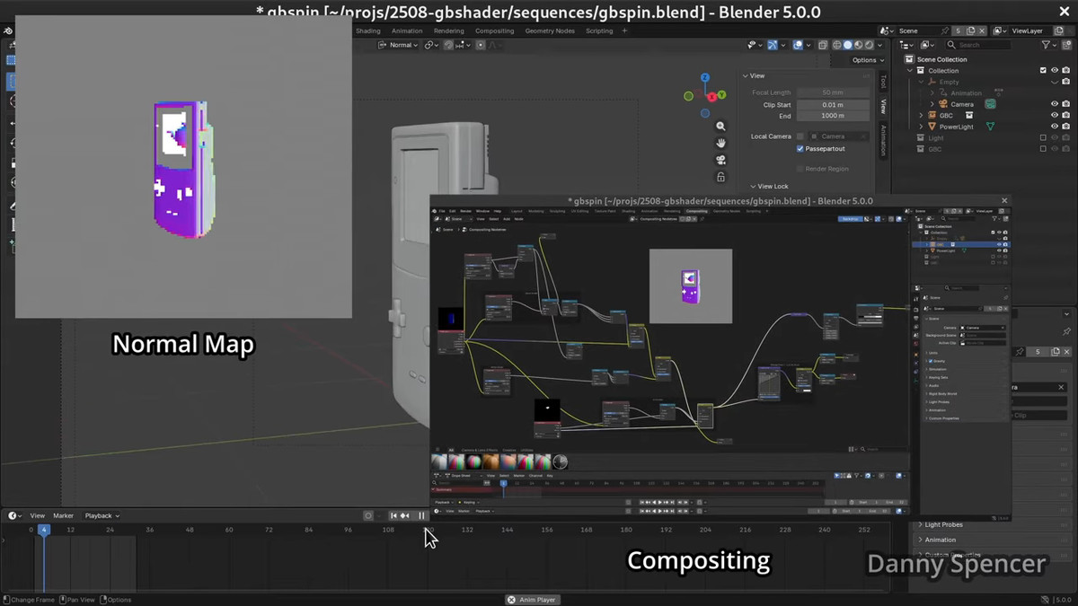Hide the Camera object in viewport
The width and height of the screenshot is (1078, 606).
(1055, 104)
